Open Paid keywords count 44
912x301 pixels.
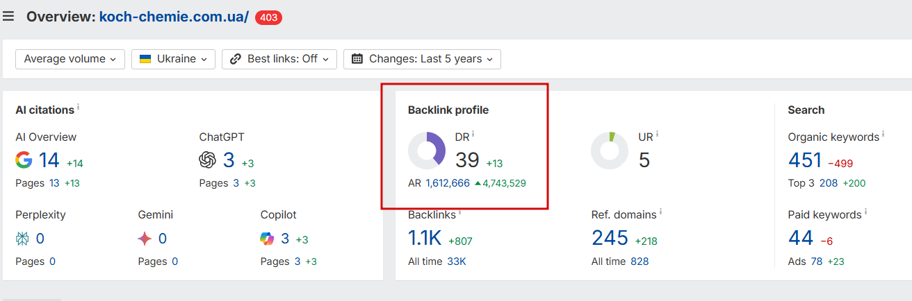tap(801, 239)
